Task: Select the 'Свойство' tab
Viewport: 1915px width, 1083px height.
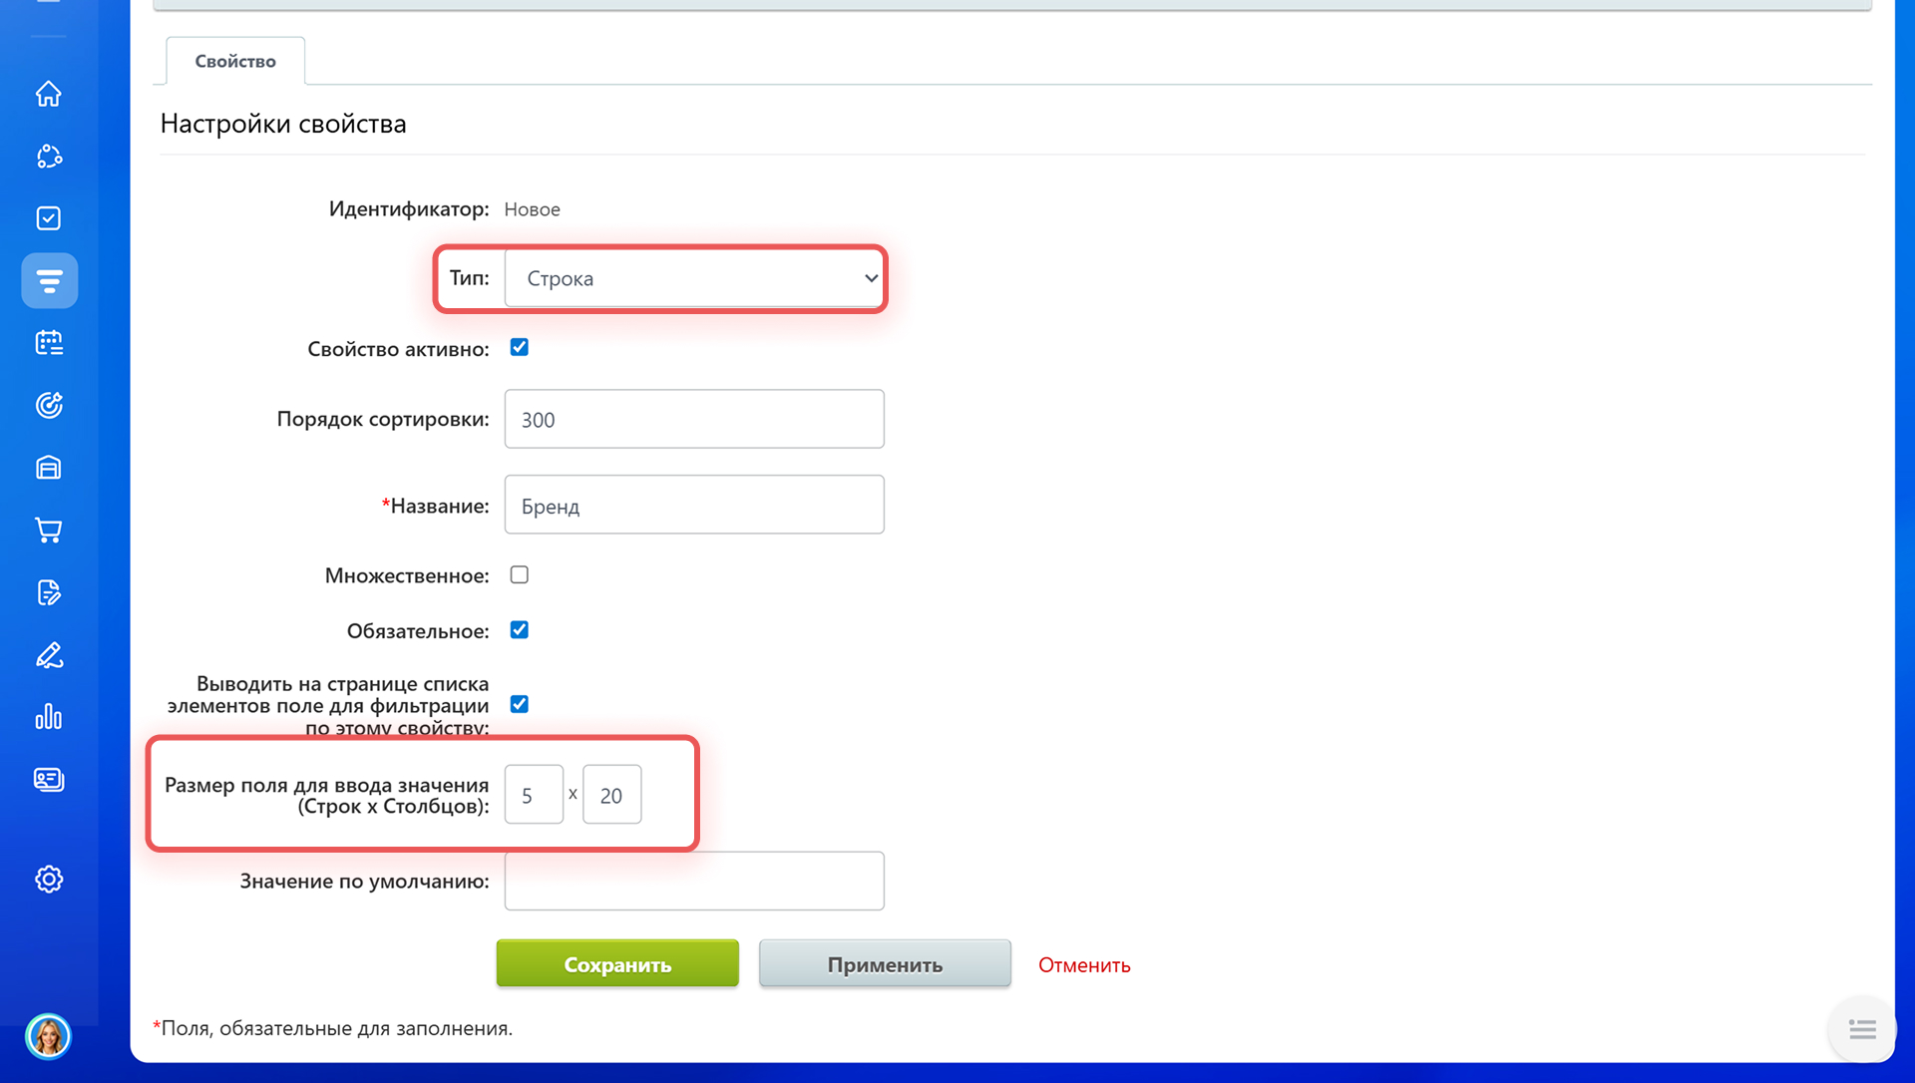Action: coord(235,61)
